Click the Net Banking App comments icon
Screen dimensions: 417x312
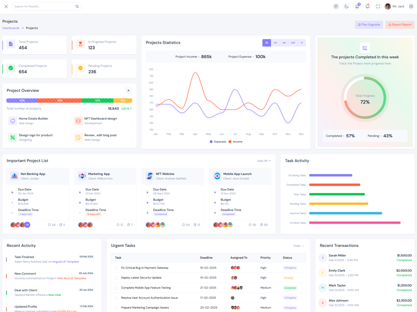[50, 225]
